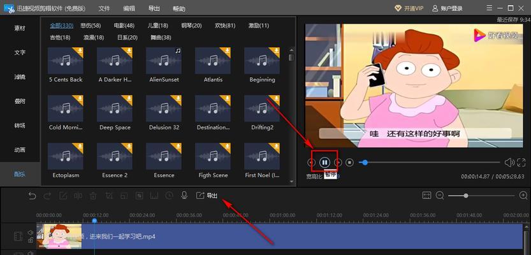Open the 编辑 menu
The width and height of the screenshot is (531, 255).
[129, 9]
